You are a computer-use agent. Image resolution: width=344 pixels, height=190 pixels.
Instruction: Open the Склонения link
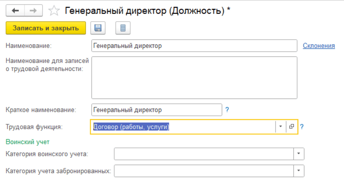[x=319, y=46]
